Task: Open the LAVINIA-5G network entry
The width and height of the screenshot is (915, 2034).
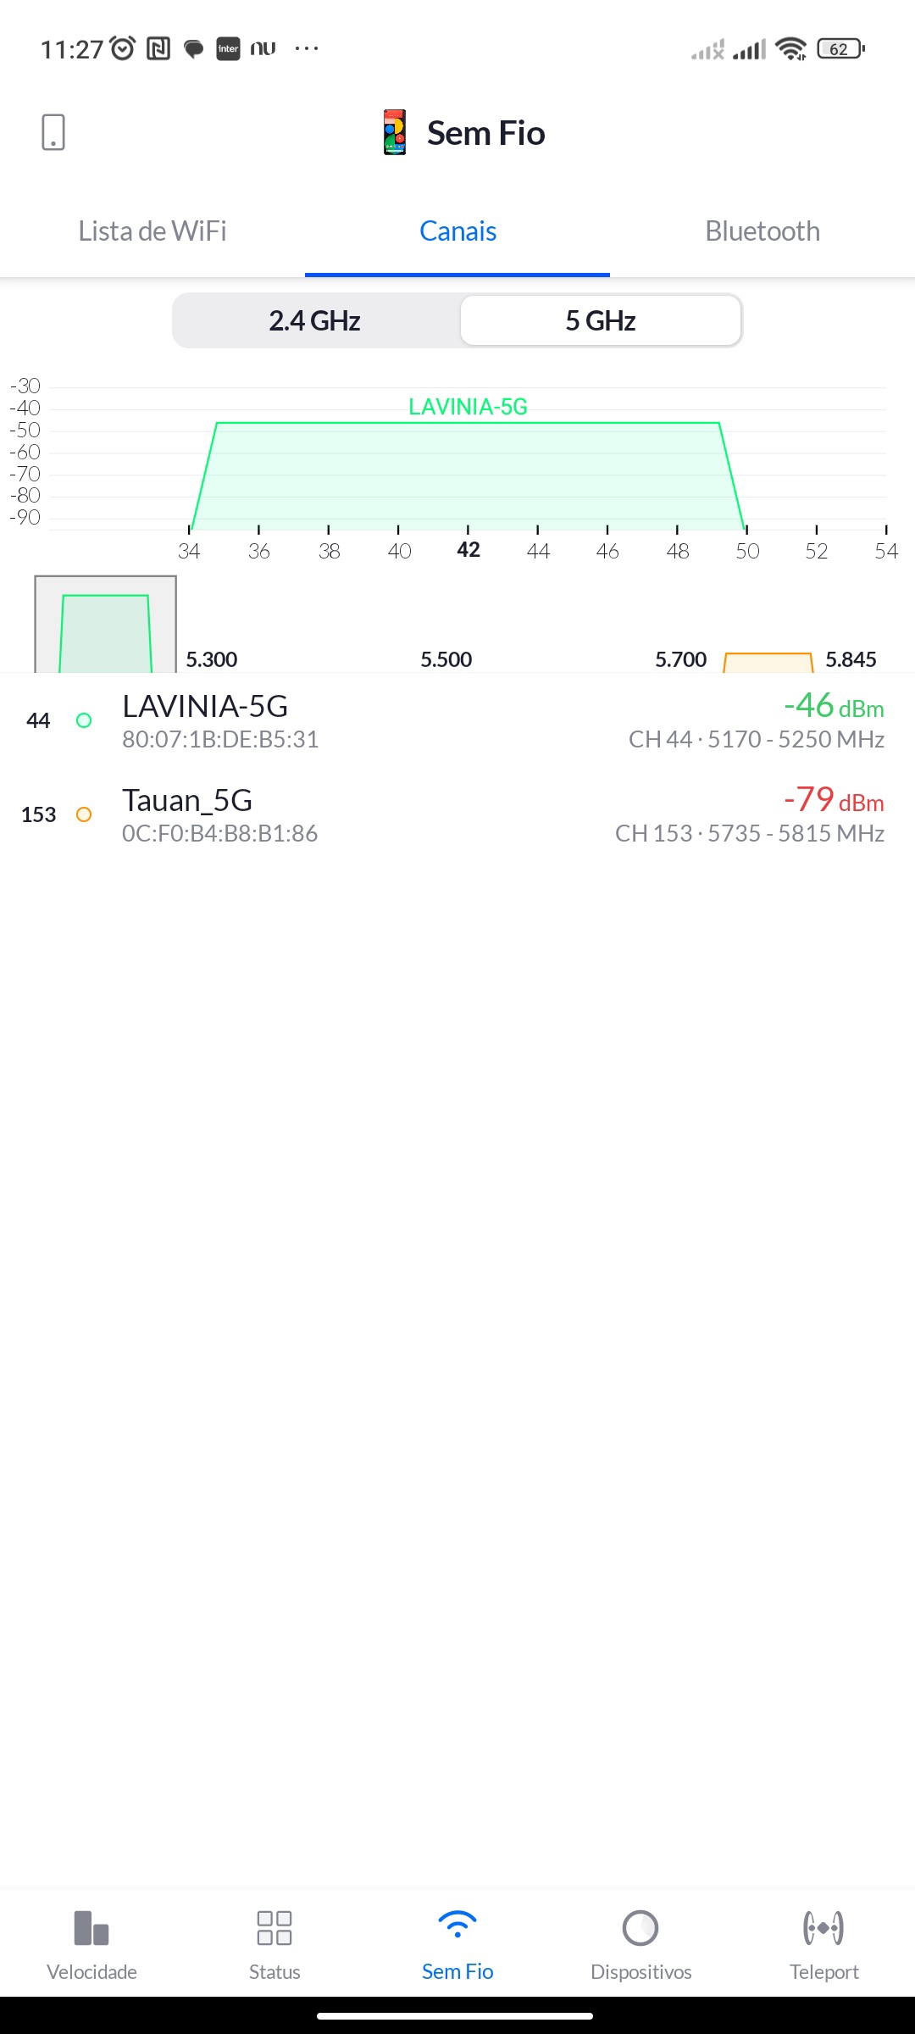Action: point(457,720)
